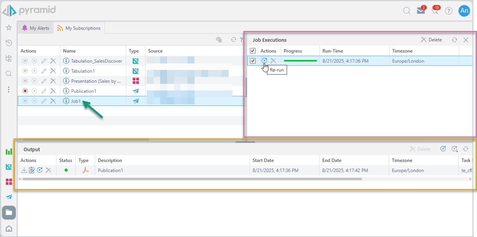
Task: Close the Job Executions panel
Action: (466, 40)
